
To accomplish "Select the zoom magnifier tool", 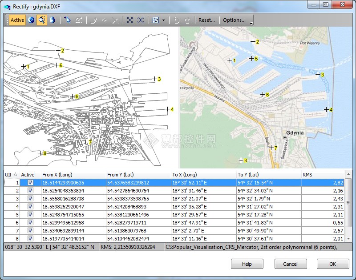I will pyautogui.click(x=42, y=20).
